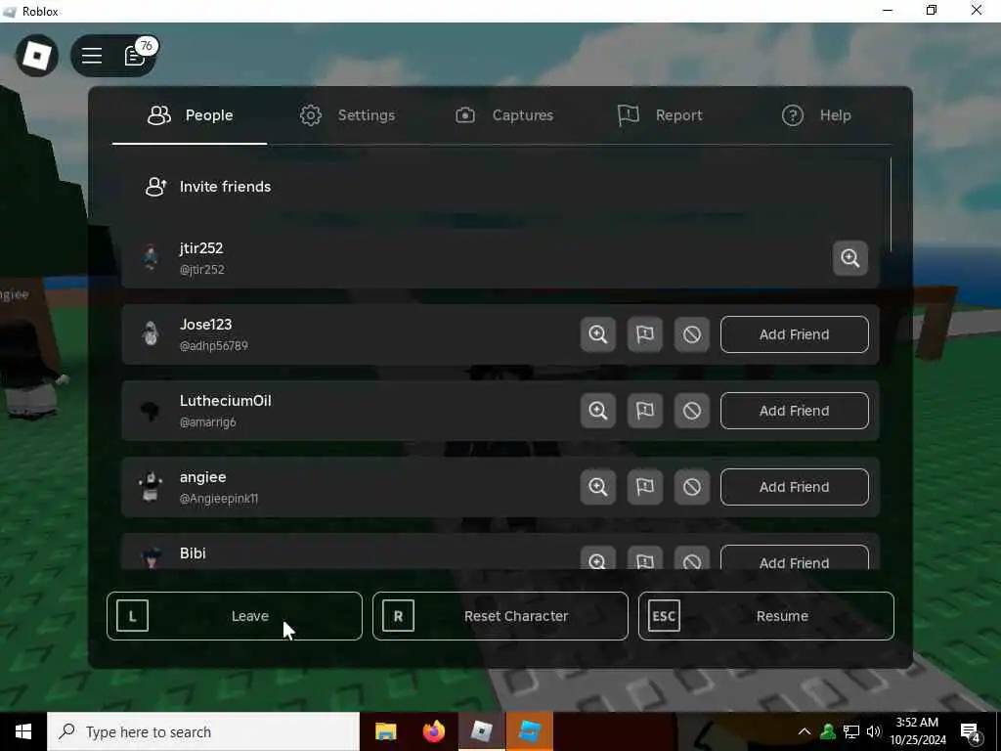This screenshot has height=751, width=1001.
Task: Report player LutheciumOil flag icon
Action: tap(645, 411)
